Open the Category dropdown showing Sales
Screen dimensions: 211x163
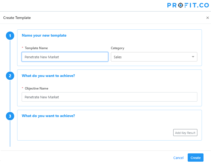154,57
